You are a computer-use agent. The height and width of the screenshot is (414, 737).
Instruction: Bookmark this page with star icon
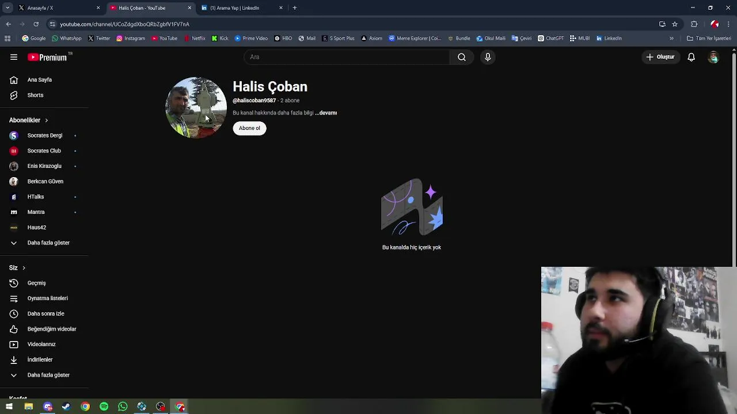[675, 24]
